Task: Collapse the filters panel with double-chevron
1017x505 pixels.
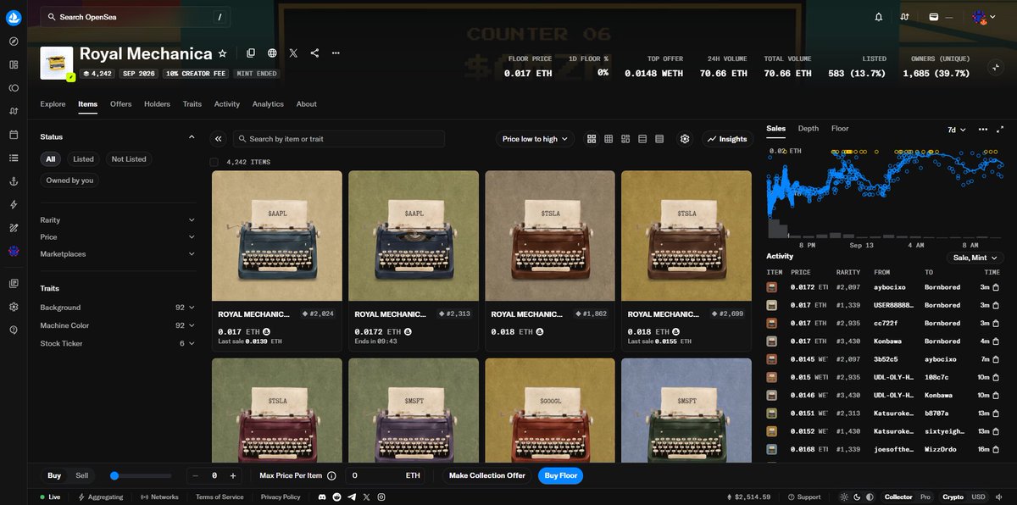Action: coord(219,139)
